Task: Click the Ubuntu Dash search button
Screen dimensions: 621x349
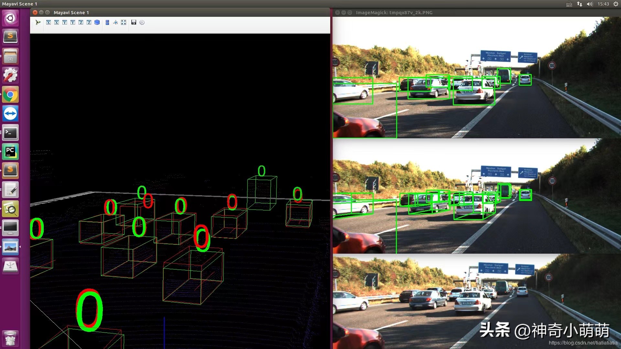Action: pos(10,18)
